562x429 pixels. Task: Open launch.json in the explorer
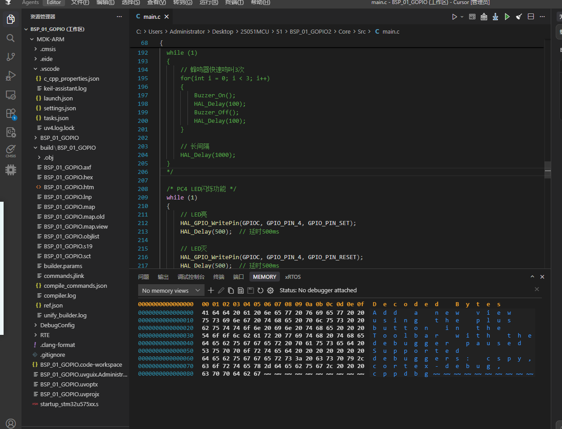pos(58,98)
